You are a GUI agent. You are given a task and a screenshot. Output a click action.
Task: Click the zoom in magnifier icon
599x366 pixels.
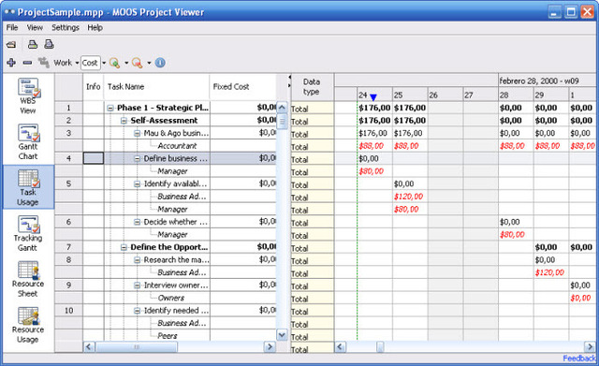click(x=114, y=63)
